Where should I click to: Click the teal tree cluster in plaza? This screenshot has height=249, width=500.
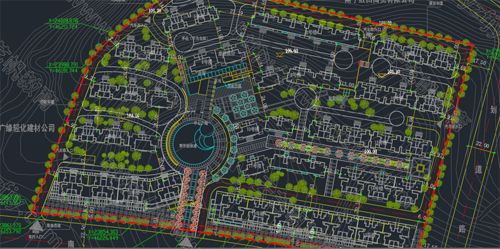245,103
